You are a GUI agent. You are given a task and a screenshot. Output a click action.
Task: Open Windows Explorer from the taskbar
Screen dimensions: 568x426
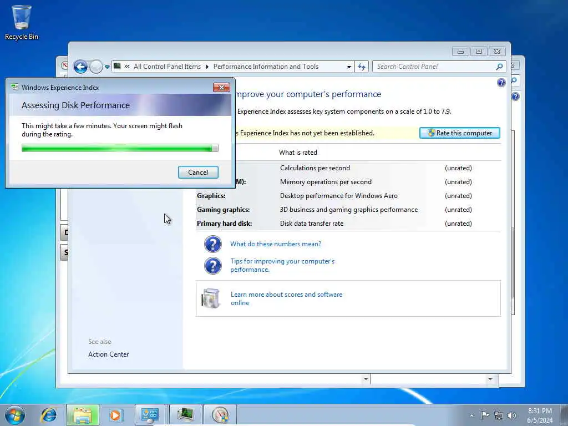click(x=83, y=415)
